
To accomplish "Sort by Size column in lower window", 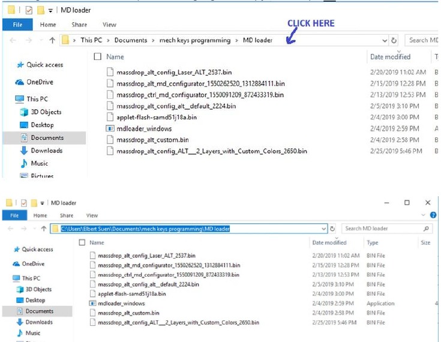I will 425,242.
